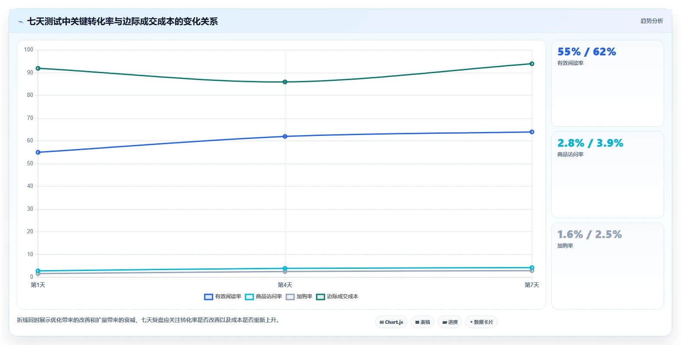The width and height of the screenshot is (681, 345).
Task: Open the Chart.js chip
Action: (x=391, y=322)
